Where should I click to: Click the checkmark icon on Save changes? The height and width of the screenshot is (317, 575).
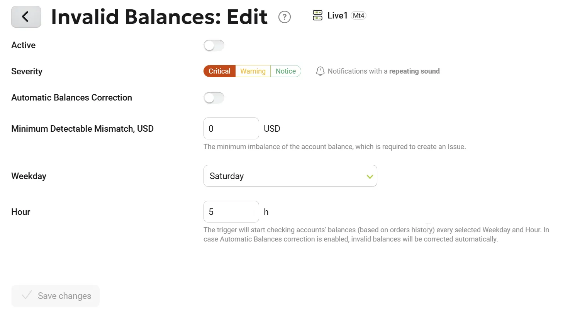click(27, 295)
